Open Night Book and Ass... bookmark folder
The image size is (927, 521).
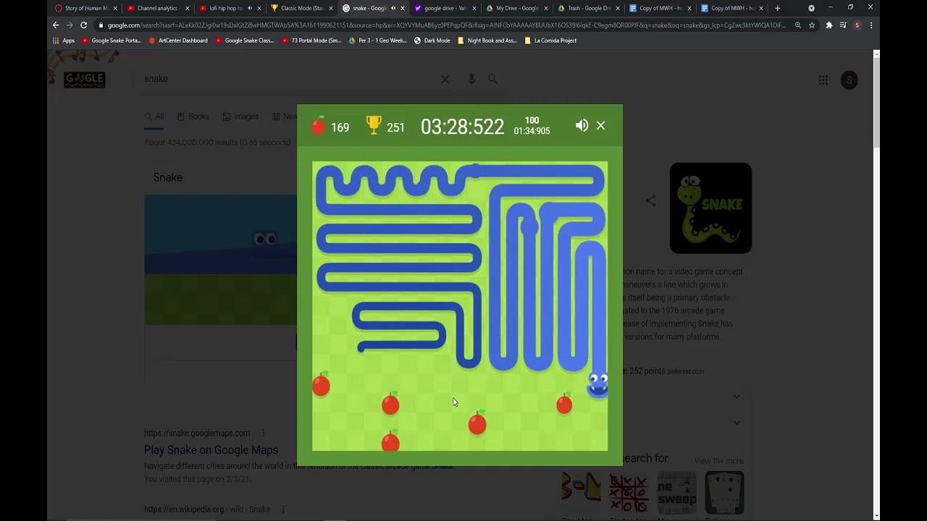coord(487,41)
